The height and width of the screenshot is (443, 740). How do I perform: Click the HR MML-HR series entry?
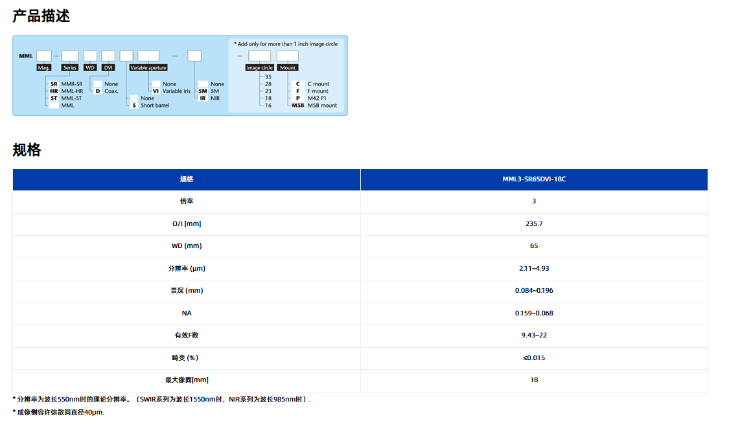click(66, 91)
